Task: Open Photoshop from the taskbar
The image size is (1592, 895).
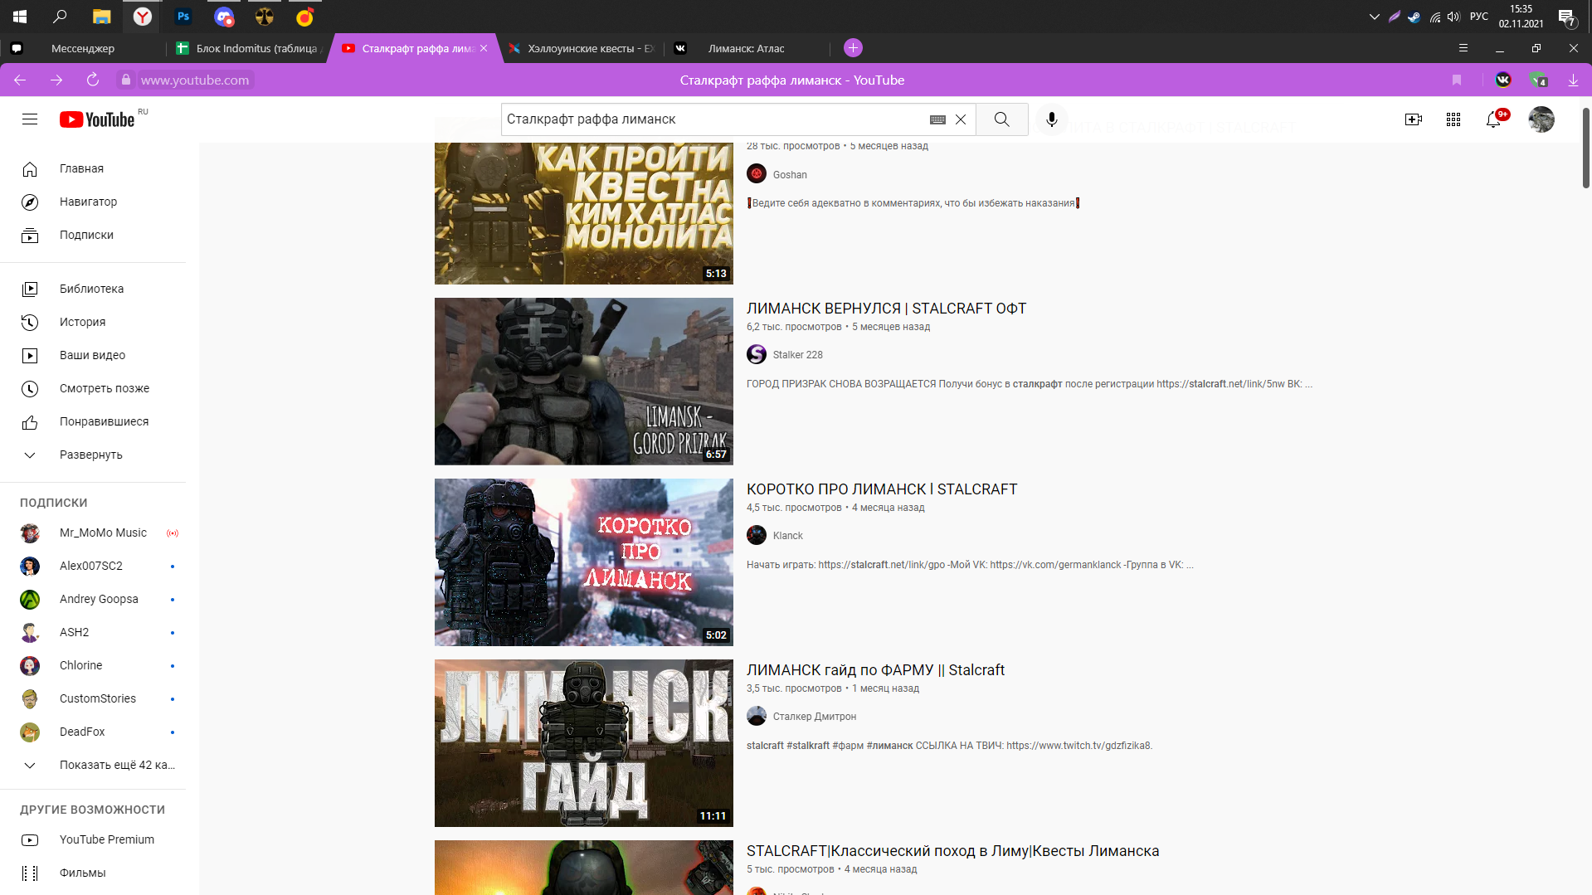Action: pos(183,17)
